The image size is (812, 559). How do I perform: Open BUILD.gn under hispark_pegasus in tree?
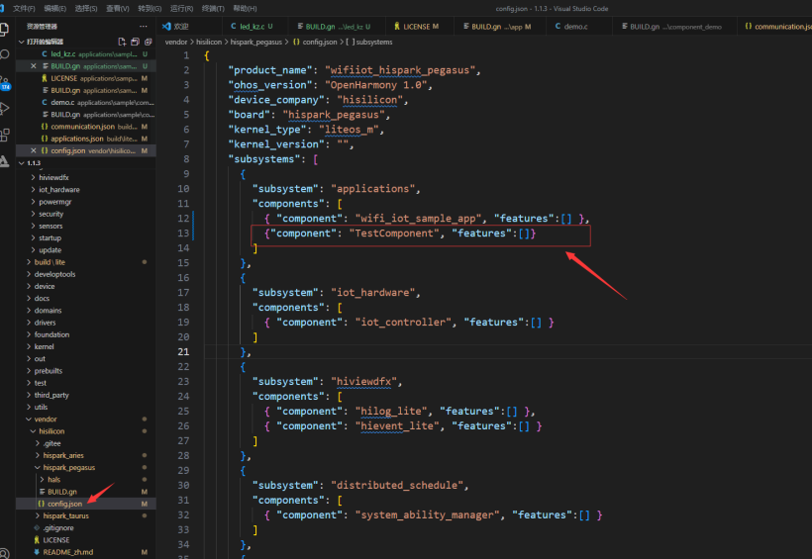62,492
